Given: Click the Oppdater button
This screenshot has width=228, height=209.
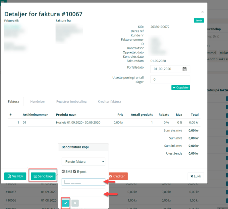Looking at the screenshot, I should click(x=181, y=87).
